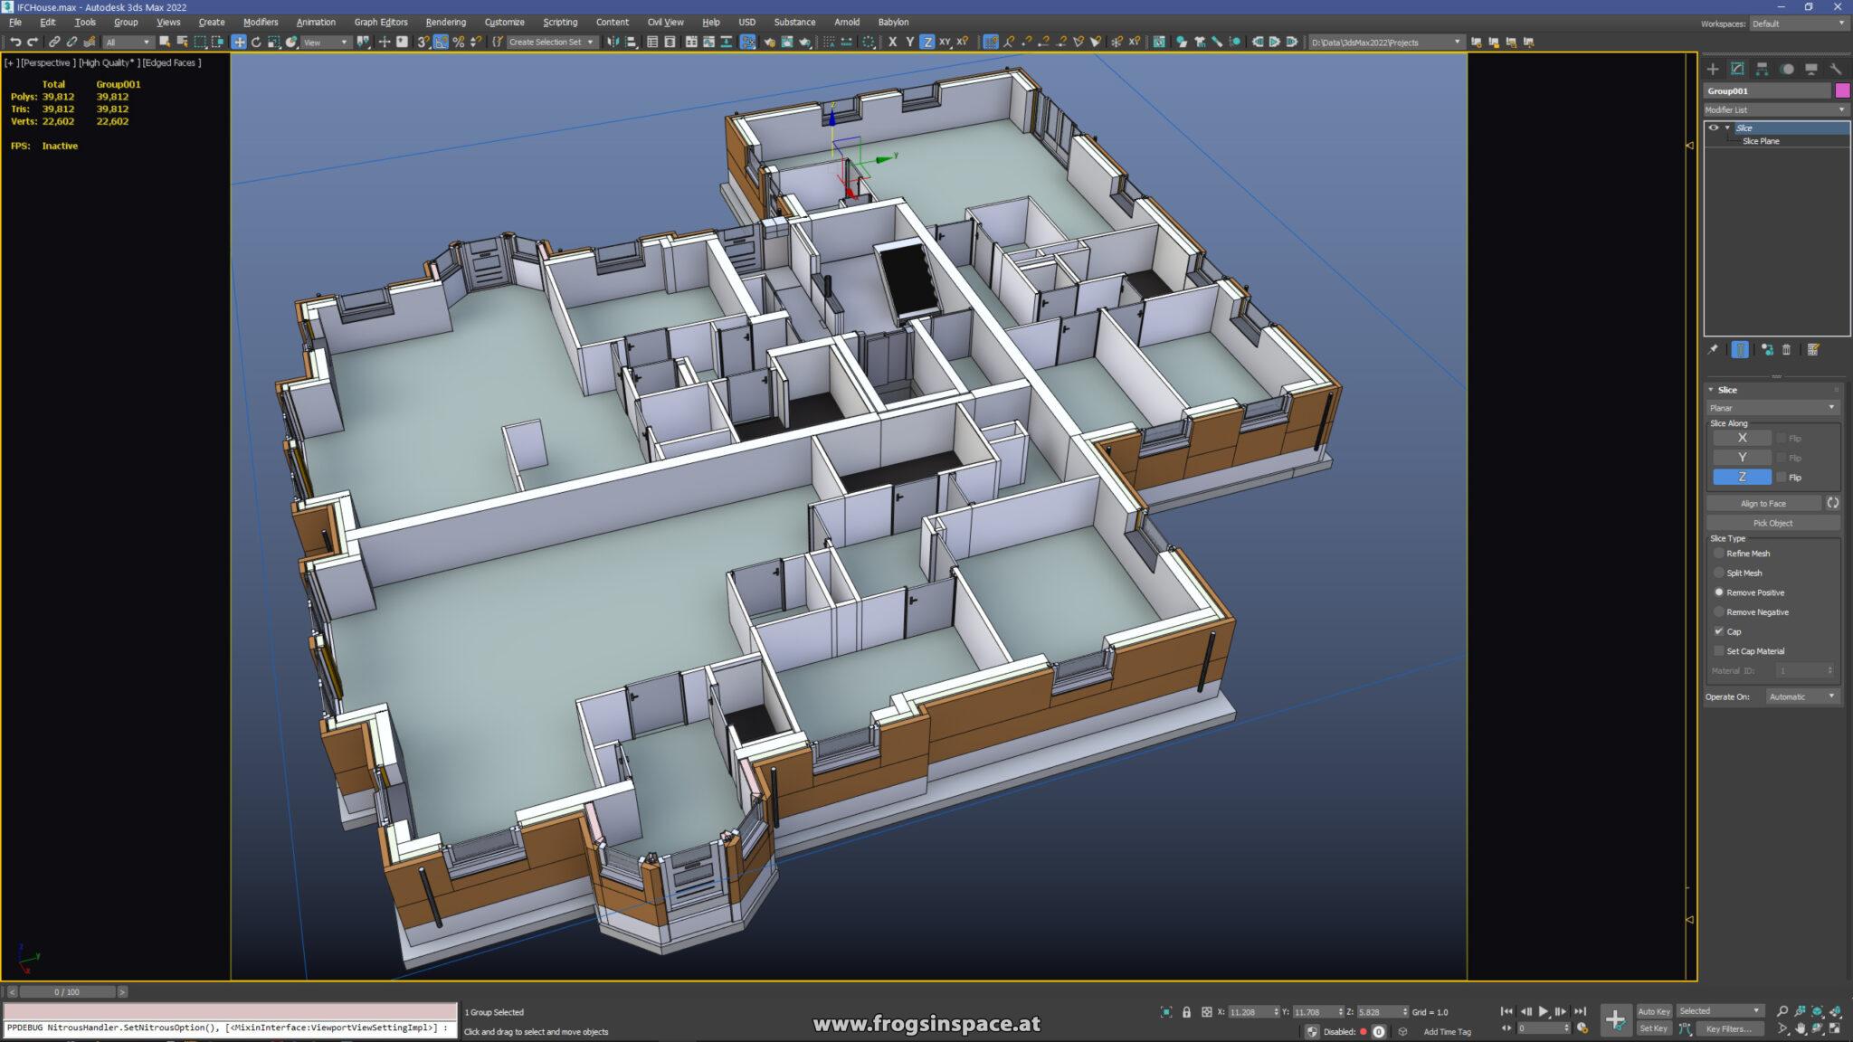Click the Pin Stack icon below the modifier stack

1713,350
